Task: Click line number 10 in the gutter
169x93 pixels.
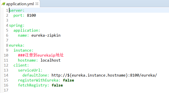Action: 6,55
